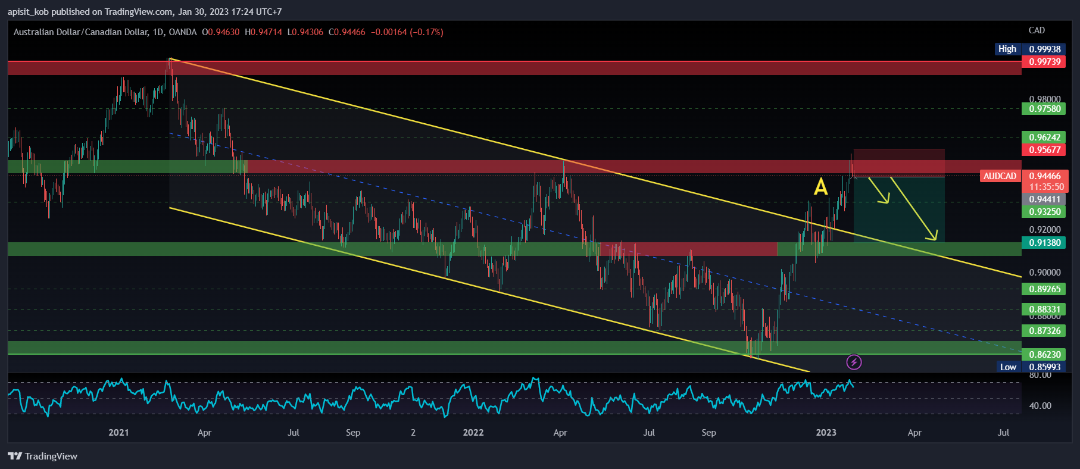Click the CAD currency label

tap(1037, 30)
